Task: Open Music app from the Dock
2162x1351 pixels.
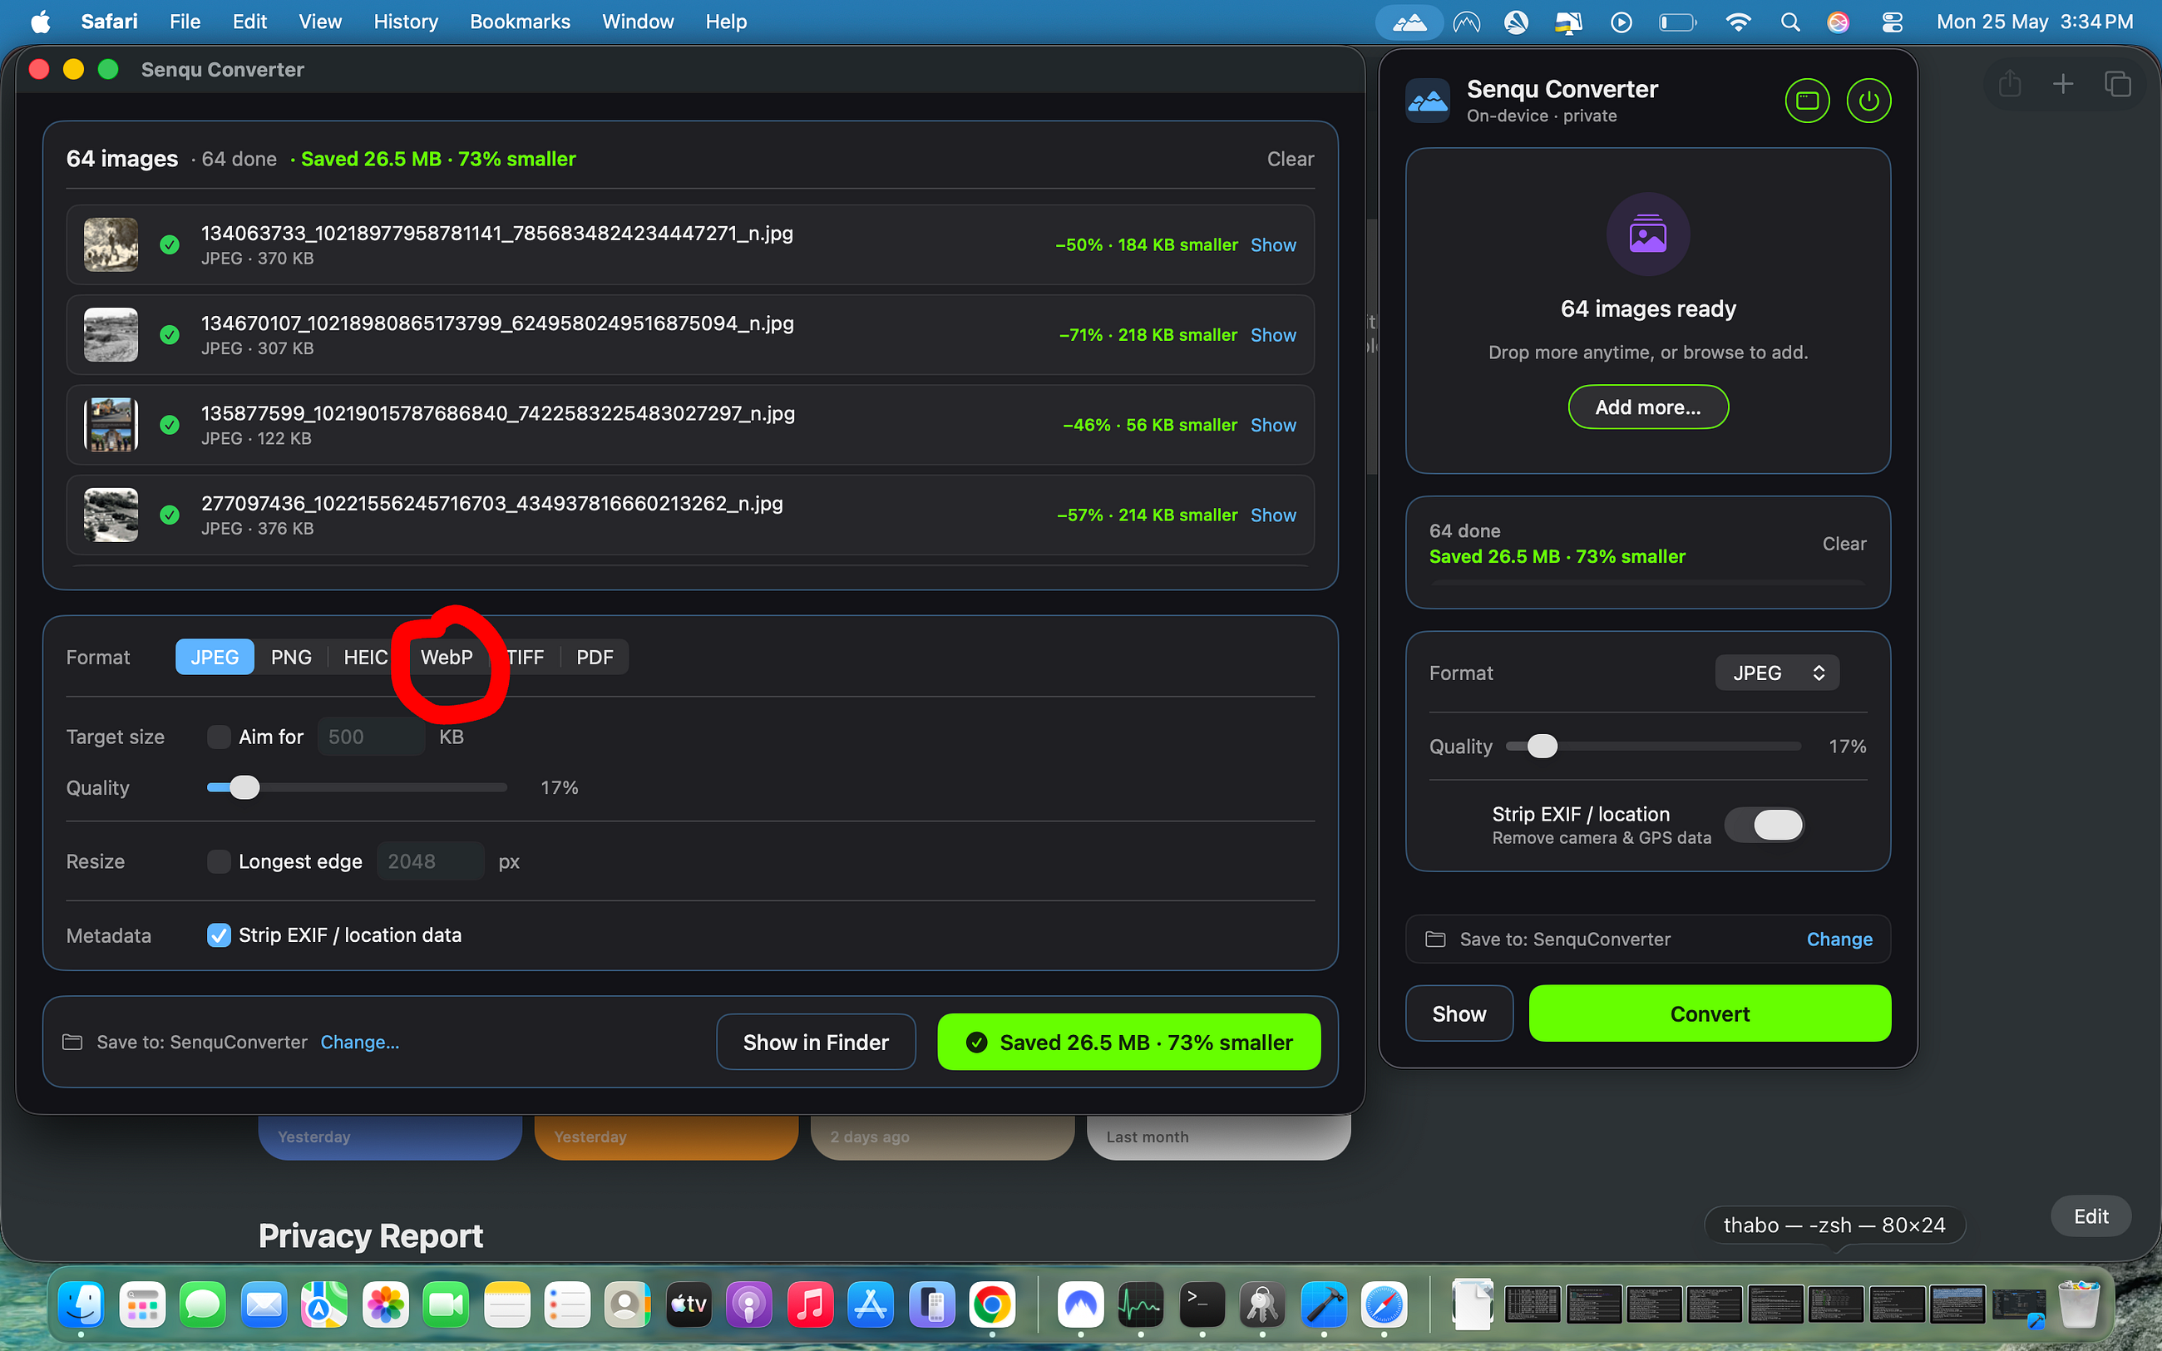Action: coord(809,1305)
